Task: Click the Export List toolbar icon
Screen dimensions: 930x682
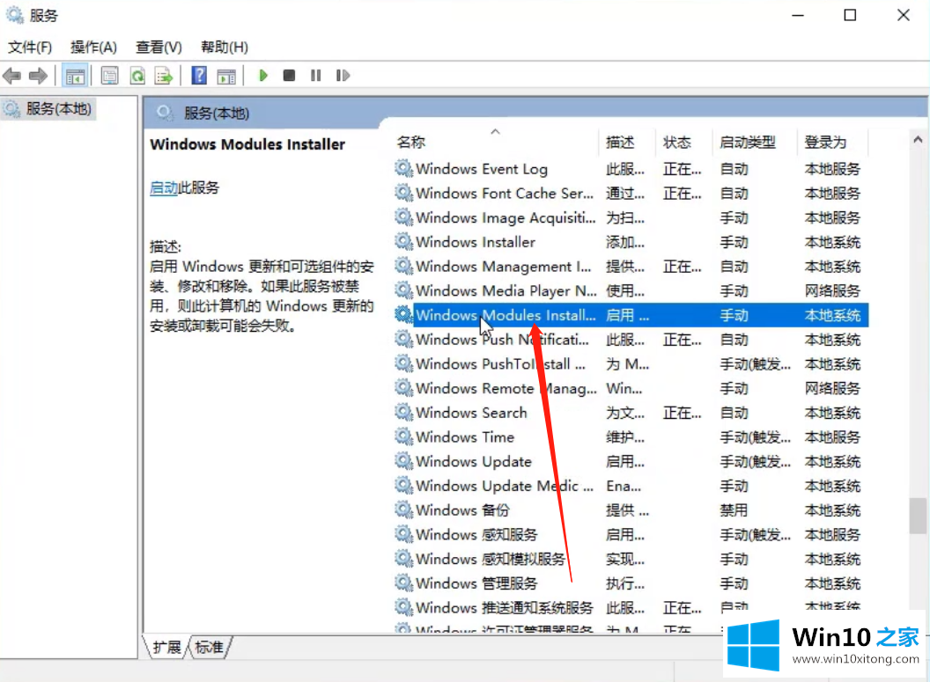Action: pyautogui.click(x=164, y=76)
